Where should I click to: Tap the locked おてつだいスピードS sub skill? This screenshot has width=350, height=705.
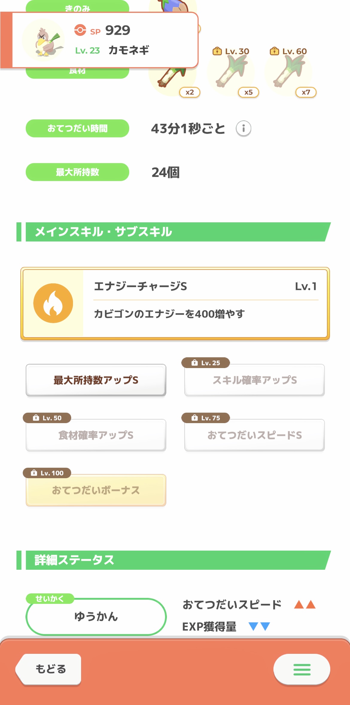click(254, 435)
